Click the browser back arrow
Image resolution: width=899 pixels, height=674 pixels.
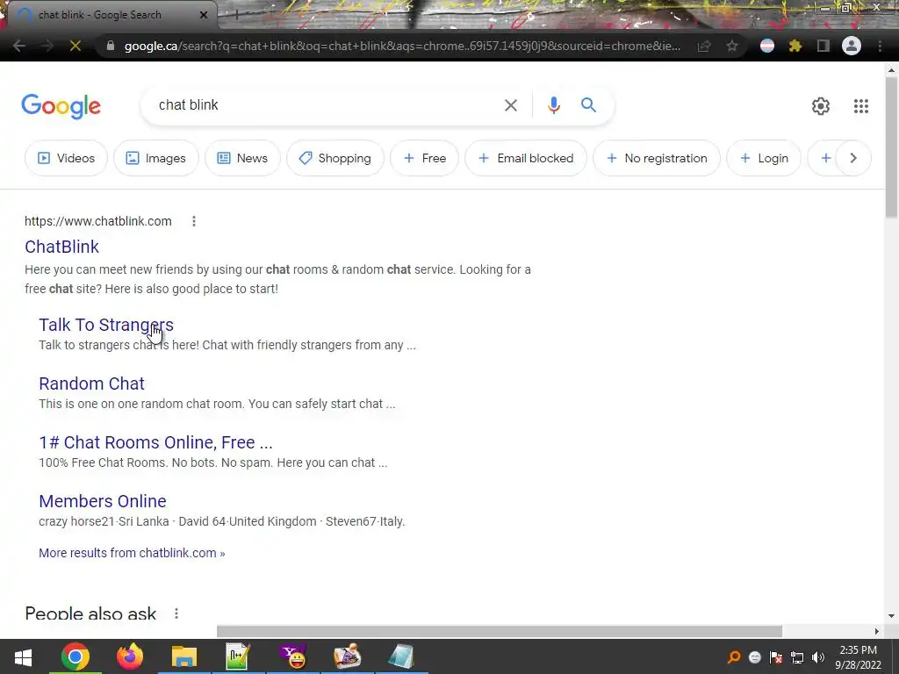pyautogui.click(x=19, y=46)
